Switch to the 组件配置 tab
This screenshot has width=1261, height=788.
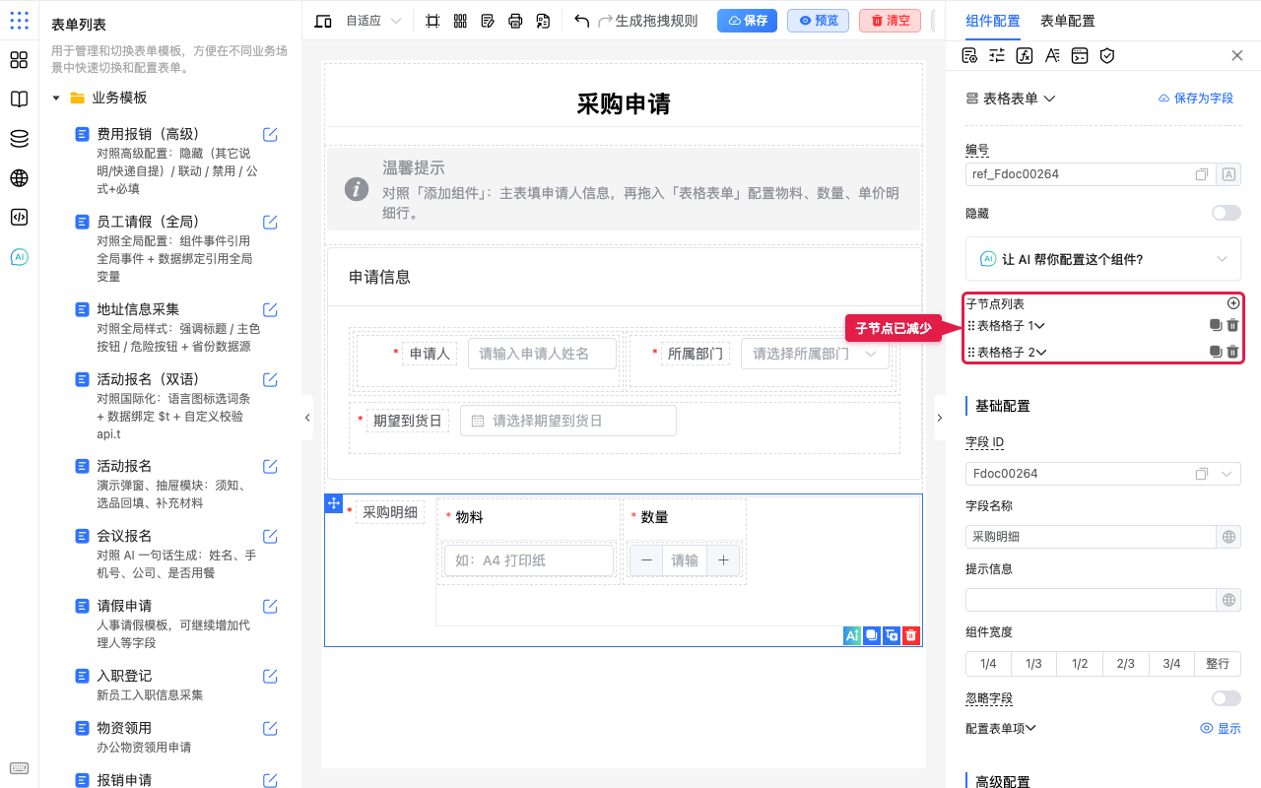pos(993,21)
